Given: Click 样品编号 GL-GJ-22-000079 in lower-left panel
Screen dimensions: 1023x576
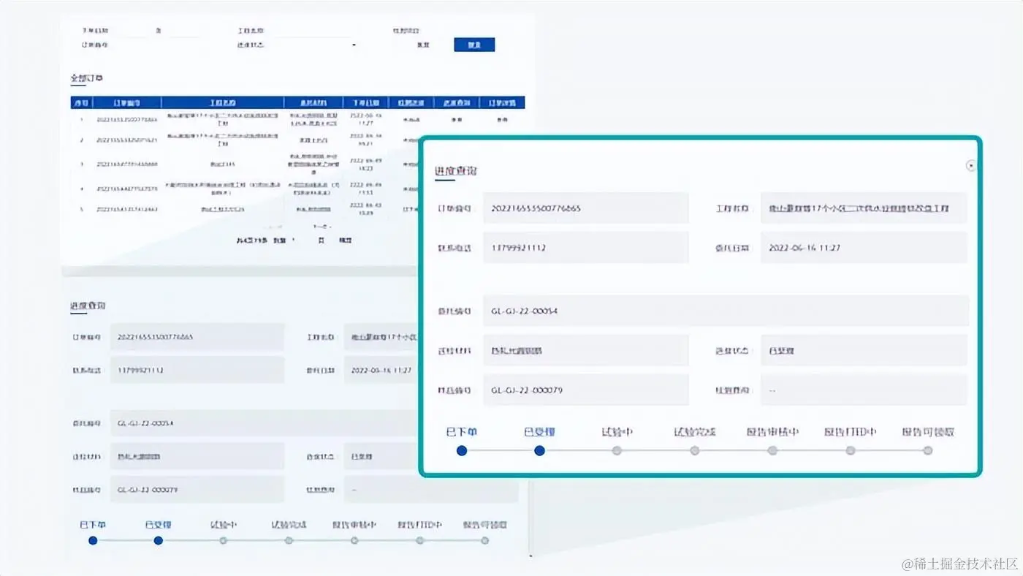Looking at the screenshot, I should click(197, 490).
